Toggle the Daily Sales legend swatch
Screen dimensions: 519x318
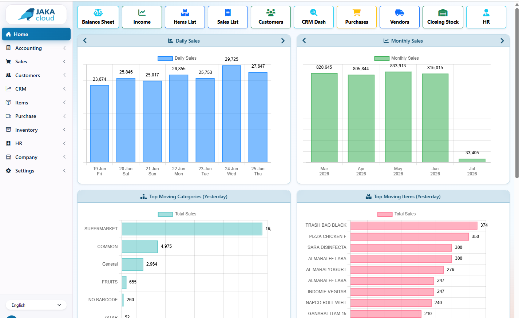[165, 58]
